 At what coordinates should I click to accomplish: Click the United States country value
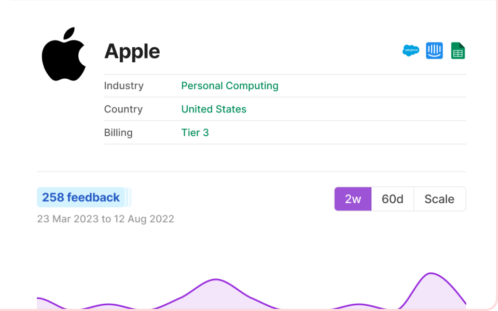click(x=213, y=109)
